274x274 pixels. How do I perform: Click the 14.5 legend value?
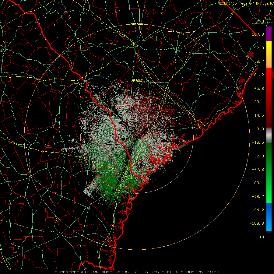259,115
